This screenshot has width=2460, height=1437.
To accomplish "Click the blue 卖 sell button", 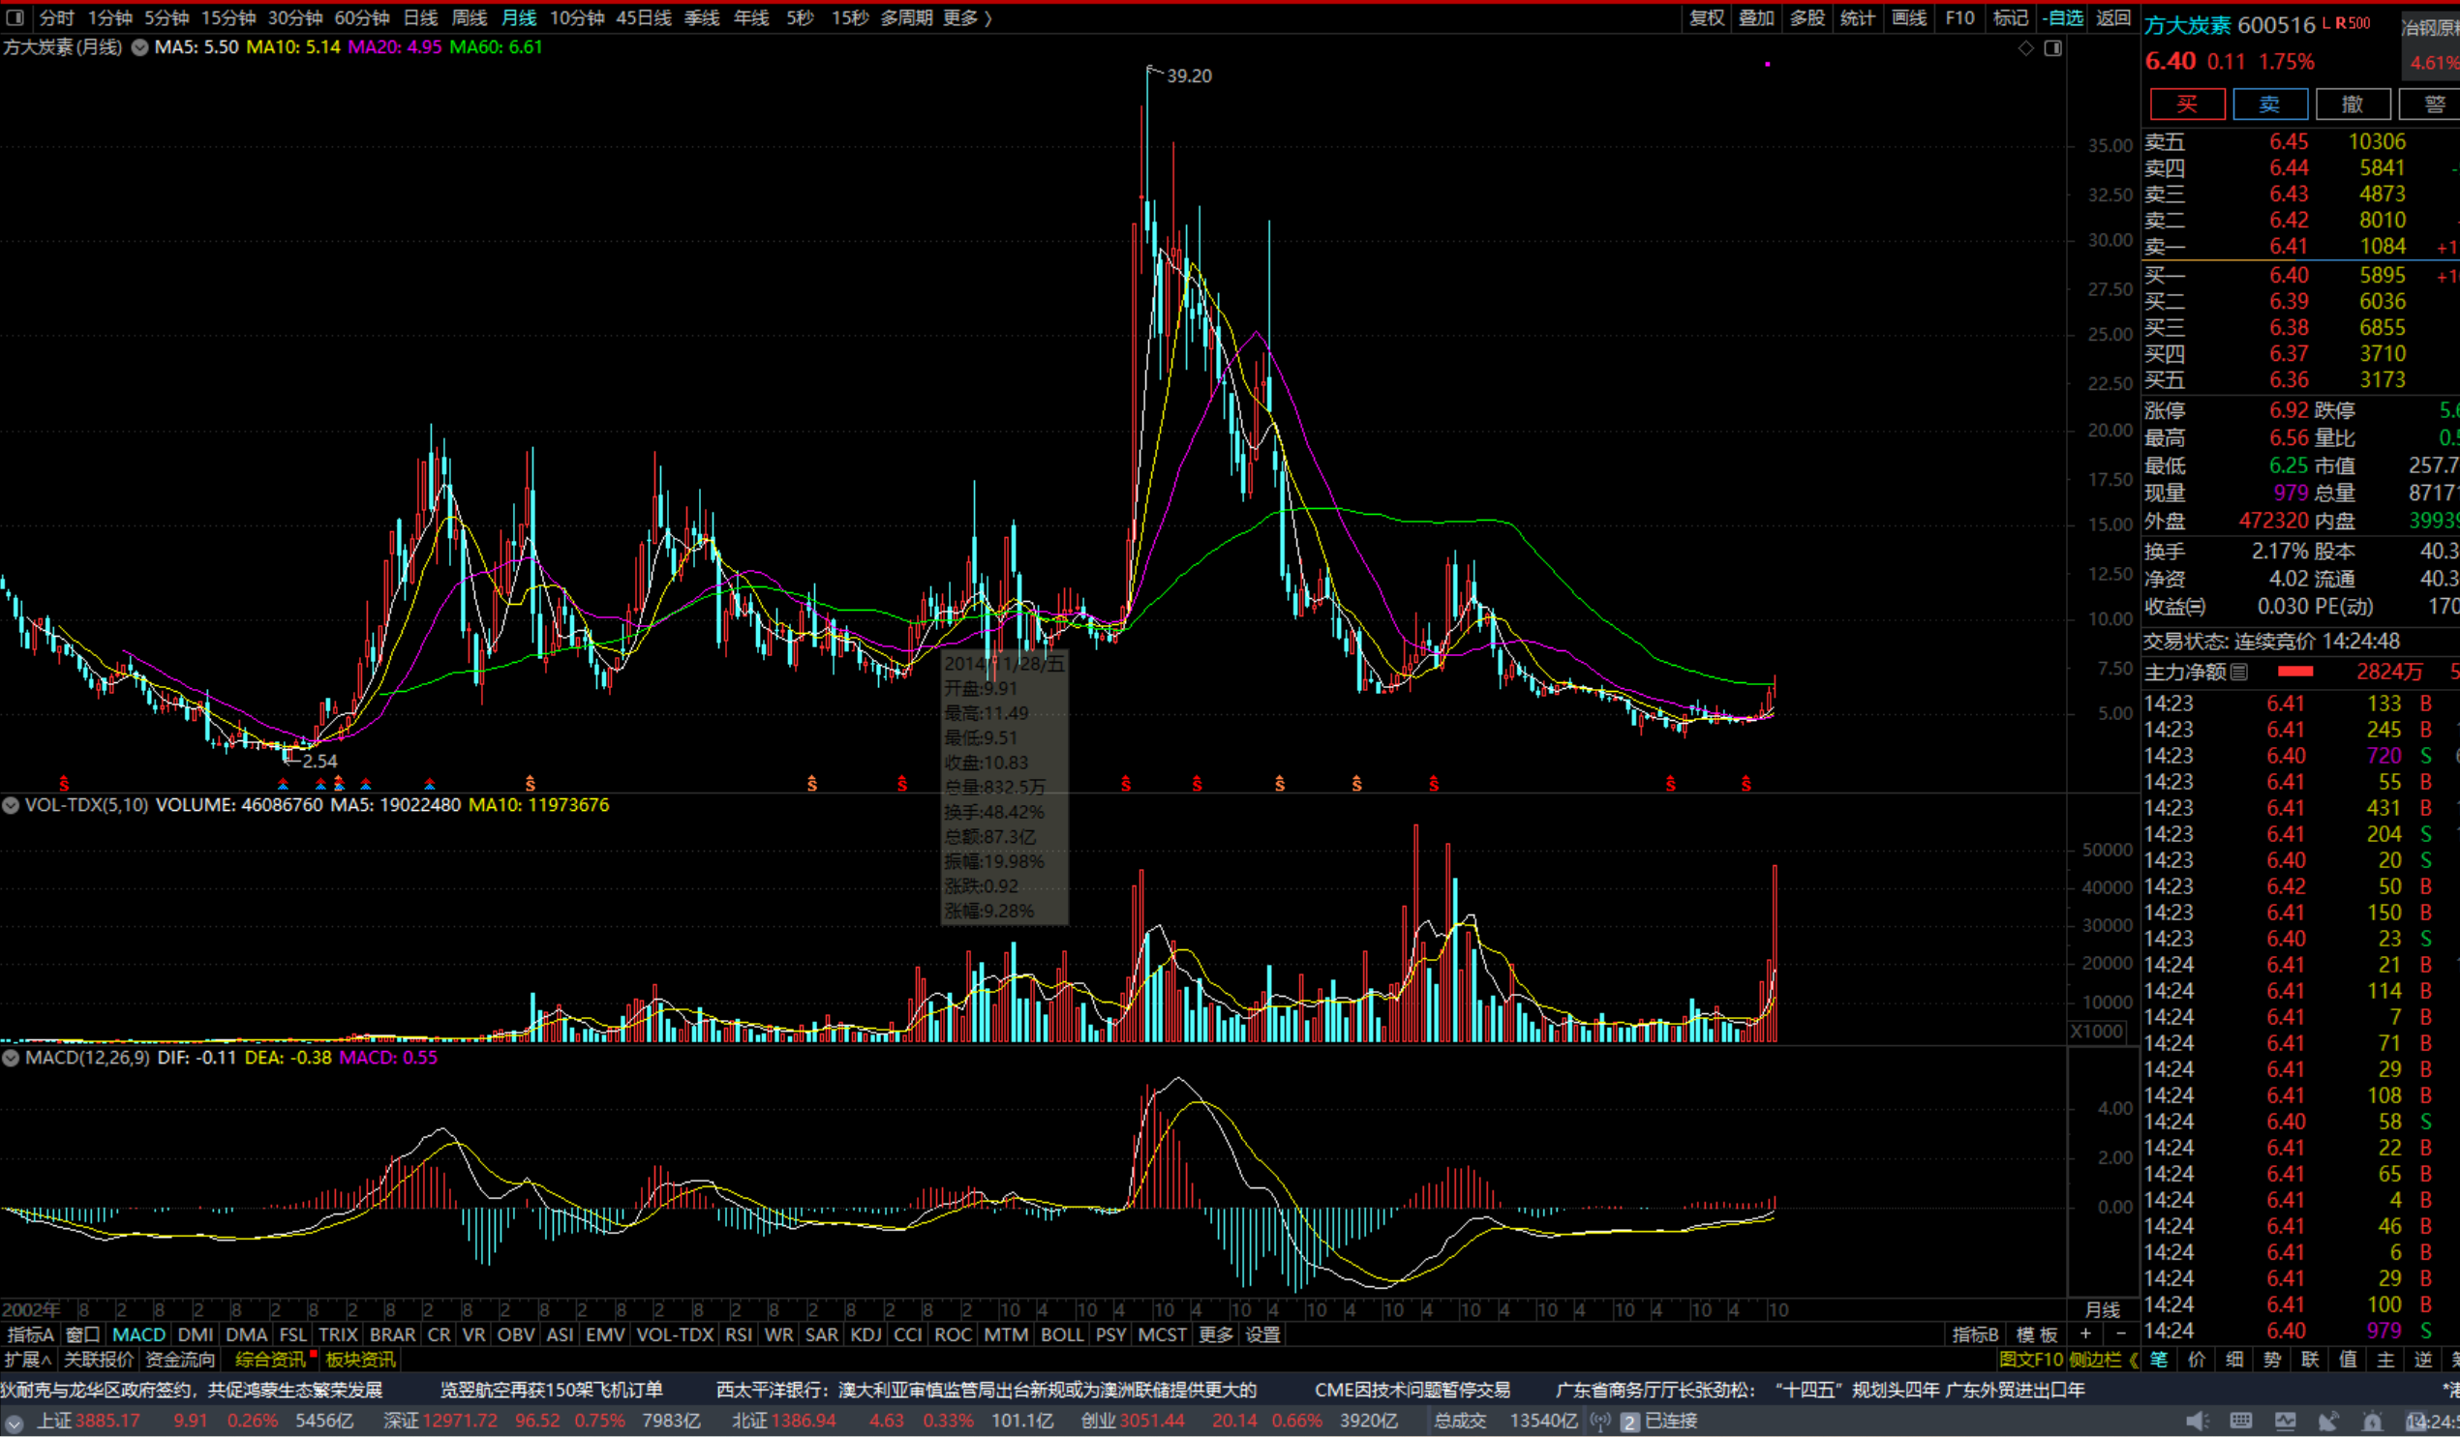I will tap(2269, 105).
